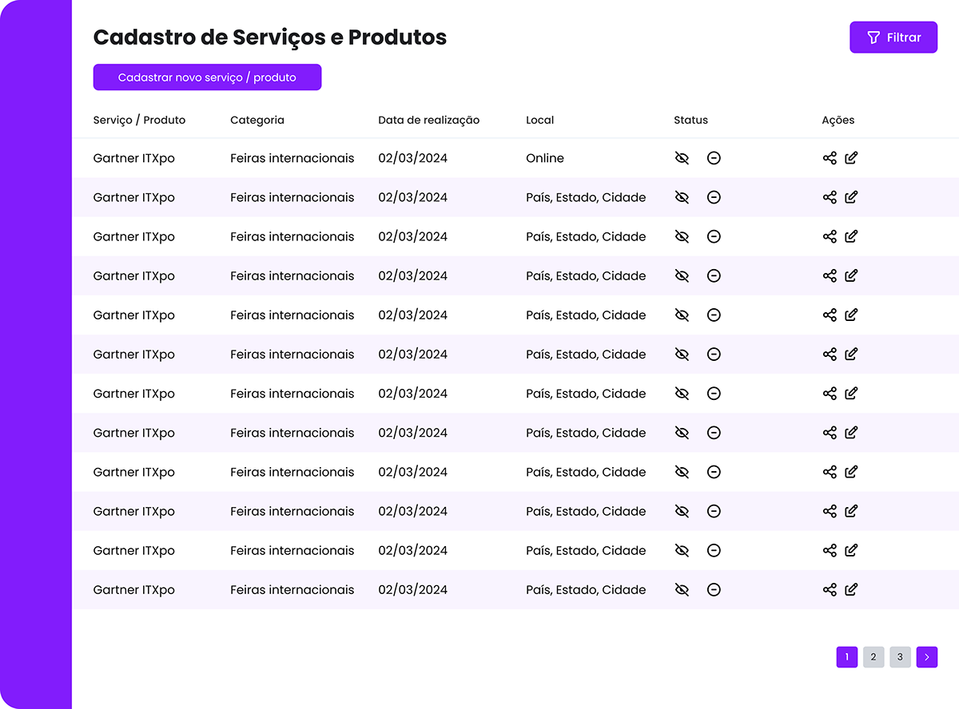Viewport: 959px width, 709px height.
Task: Click minus-circle status icon in Online row
Action: (714, 158)
